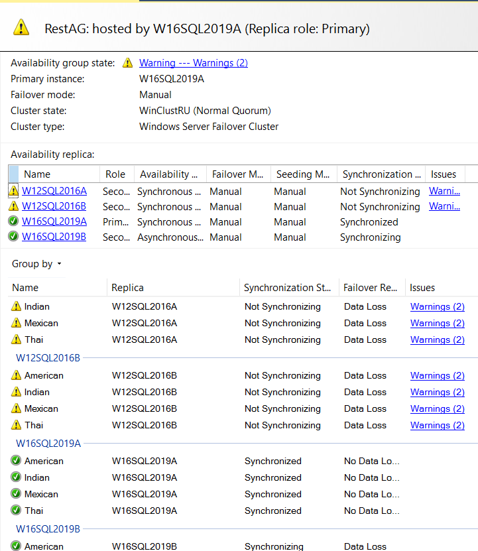Open the W12SQL2016B replica link
Screen dimensions: 478x551
point(54,206)
